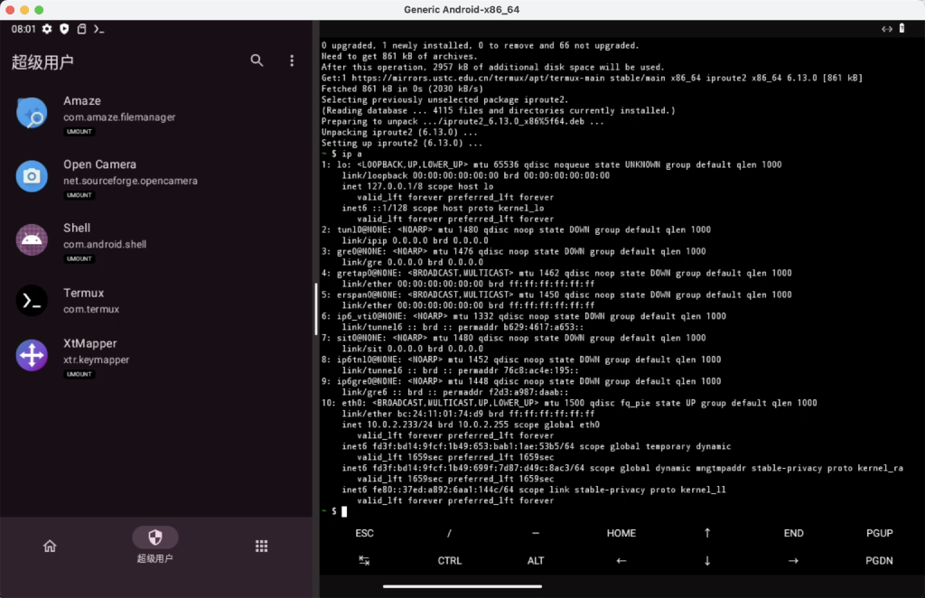Screen dimensions: 925x598
Task: Toggle the ALT modifier key
Action: 536,560
